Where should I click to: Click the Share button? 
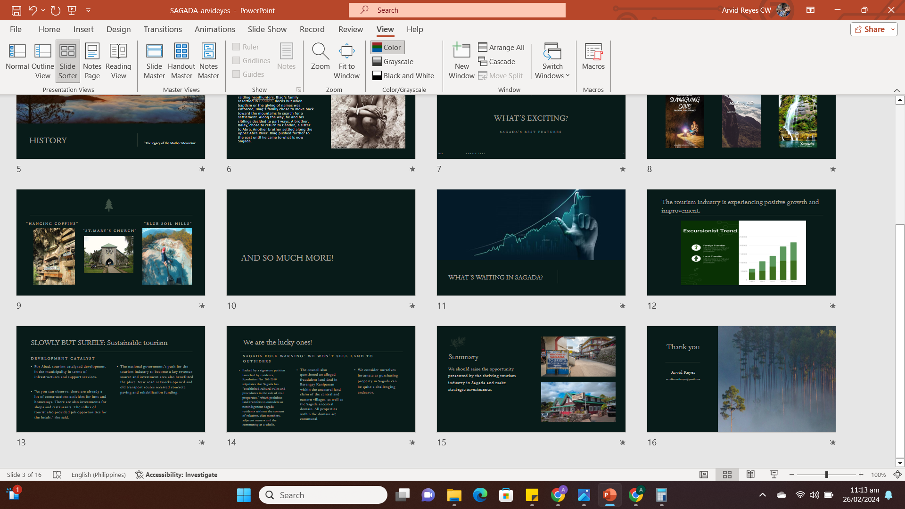pos(870,29)
